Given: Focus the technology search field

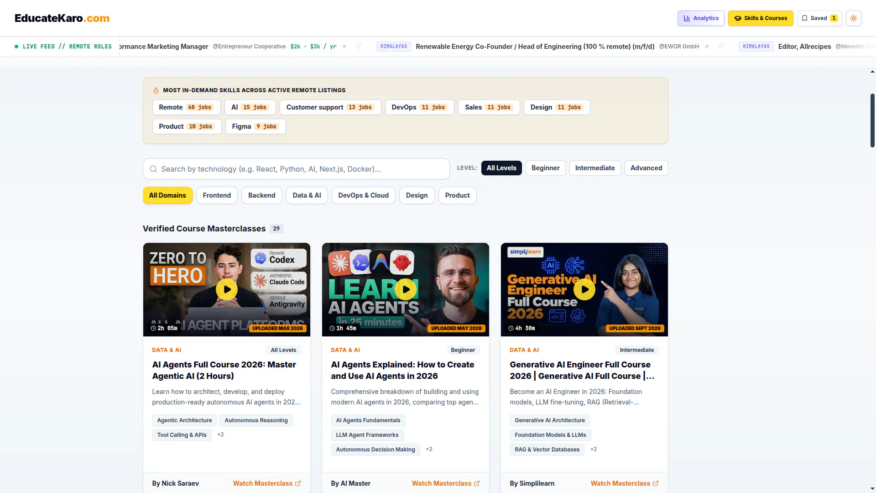Looking at the screenshot, I should (296, 169).
